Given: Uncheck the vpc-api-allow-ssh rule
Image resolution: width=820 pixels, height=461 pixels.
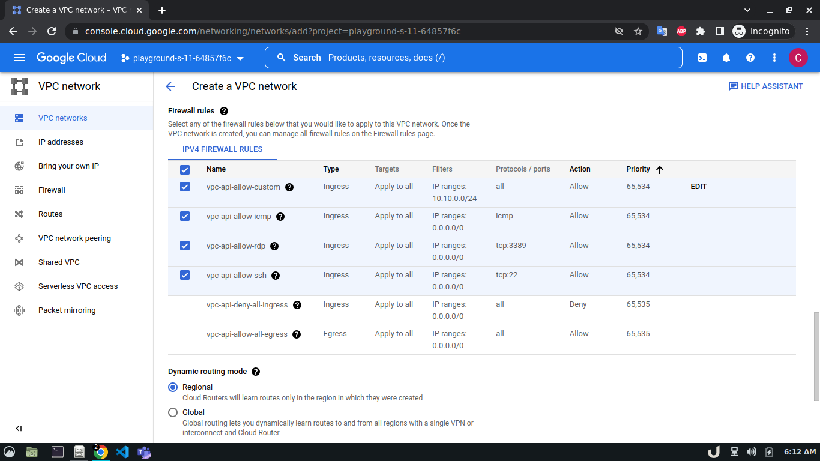Looking at the screenshot, I should pos(185,275).
